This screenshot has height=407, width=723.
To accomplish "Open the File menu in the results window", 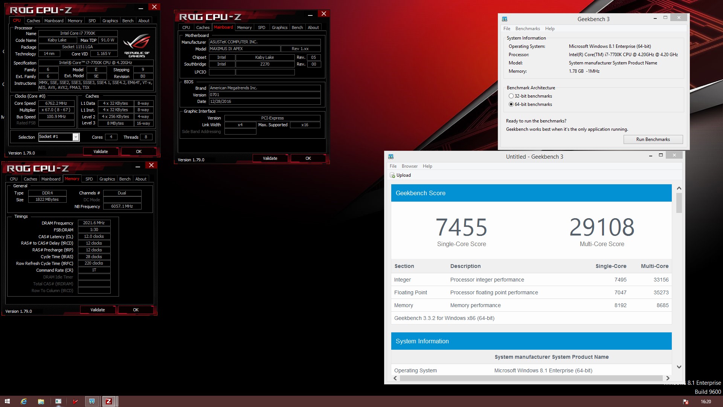I will (x=393, y=166).
